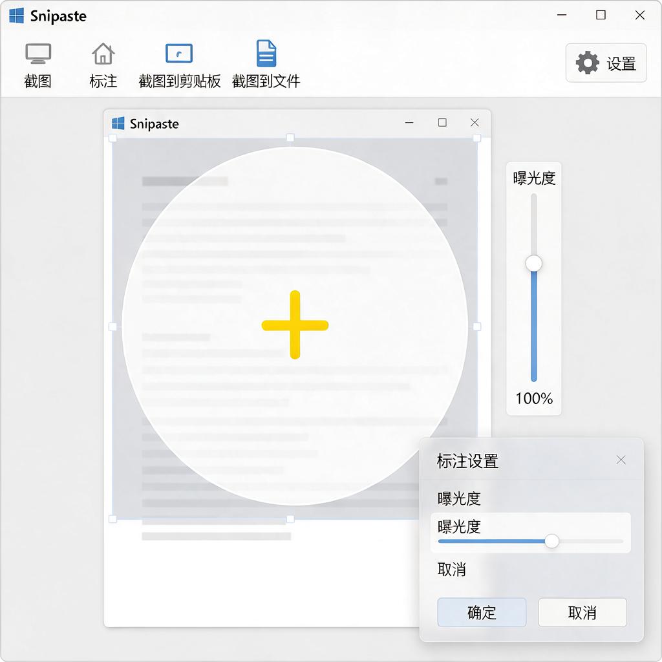Close the inner Snipaste window
Viewport: 662px width, 662px height.
pos(475,122)
